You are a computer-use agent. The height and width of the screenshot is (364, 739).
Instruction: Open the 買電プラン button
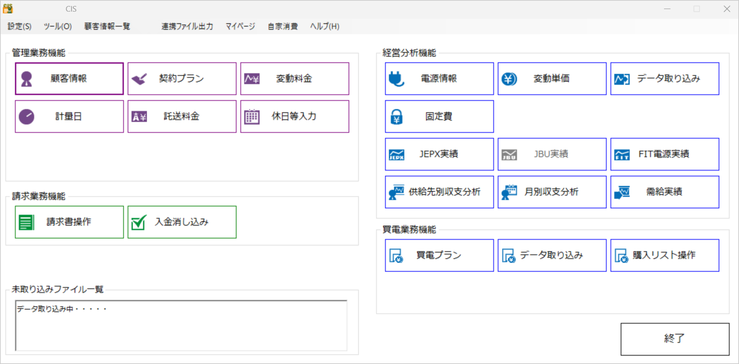click(x=439, y=255)
